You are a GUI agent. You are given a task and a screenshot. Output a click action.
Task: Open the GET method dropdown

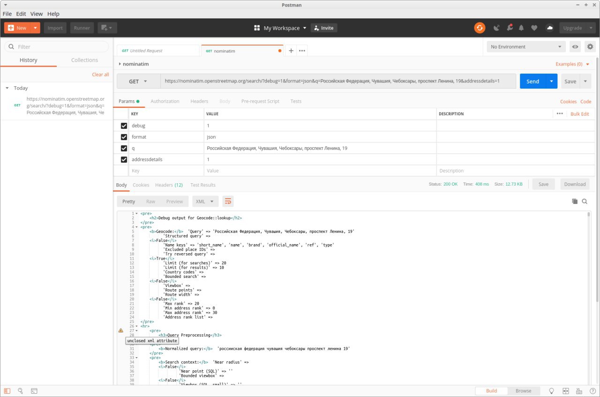point(138,81)
